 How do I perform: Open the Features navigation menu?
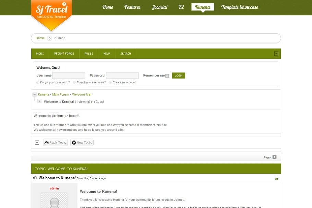point(132,7)
